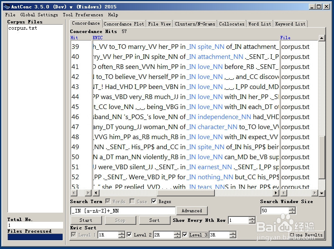Increase the Show Every Nth Row value
Image resolution: width=334 pixels, height=249 pixels.
pos(252,219)
